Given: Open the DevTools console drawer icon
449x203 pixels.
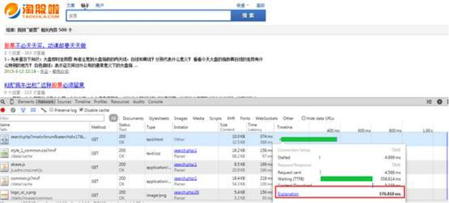Looking at the screenshot, I should [x=429, y=102].
